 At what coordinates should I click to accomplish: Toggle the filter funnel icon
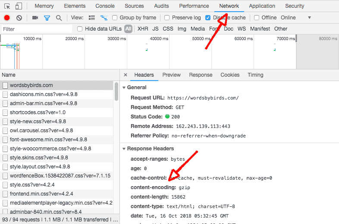click(x=47, y=18)
